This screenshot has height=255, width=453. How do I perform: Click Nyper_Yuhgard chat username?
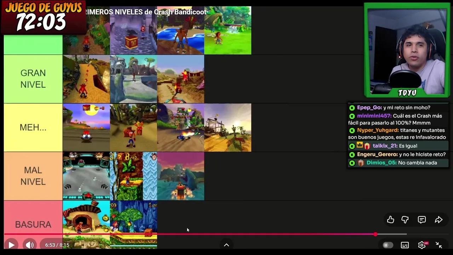(x=378, y=130)
